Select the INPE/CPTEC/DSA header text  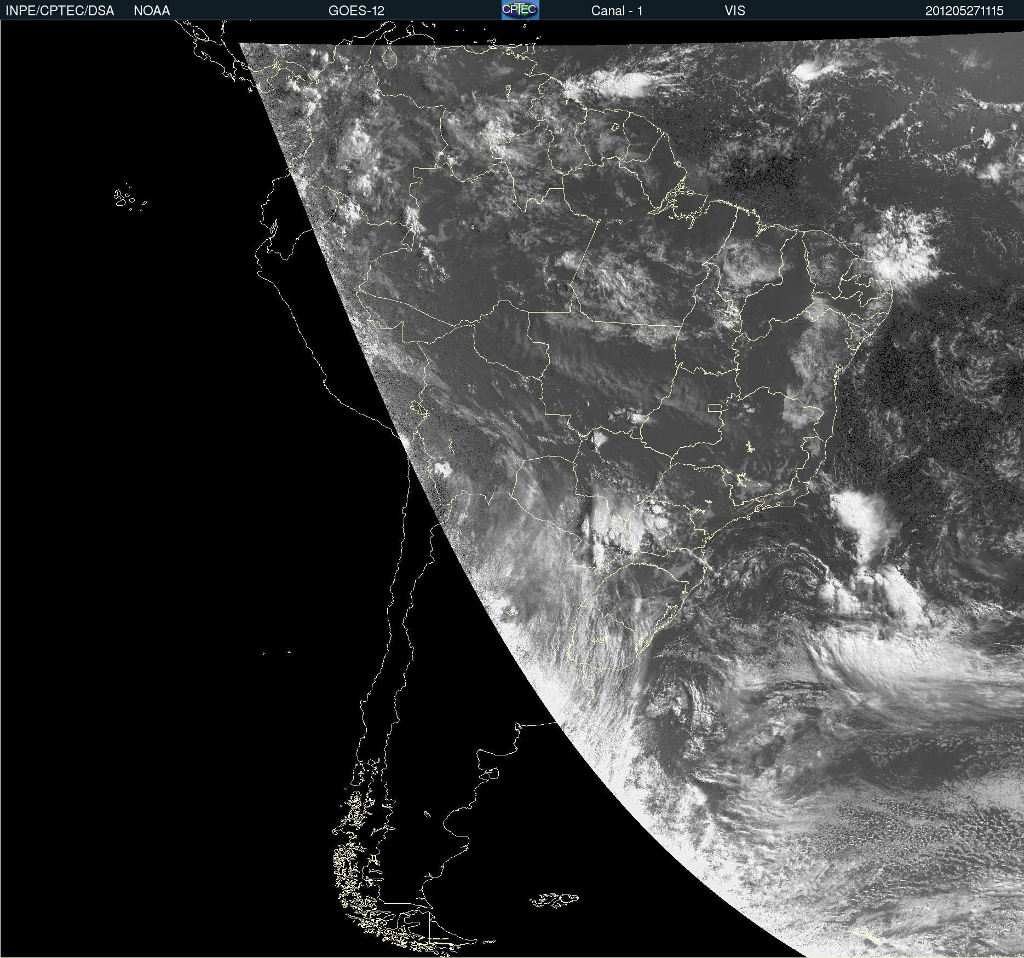tap(60, 11)
